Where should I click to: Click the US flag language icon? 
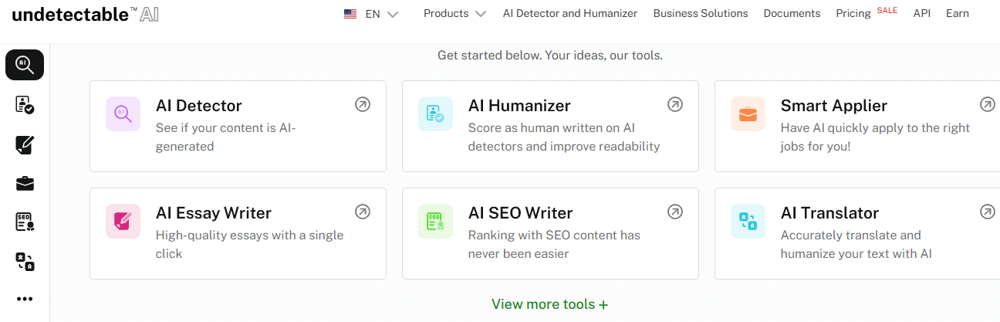point(350,14)
